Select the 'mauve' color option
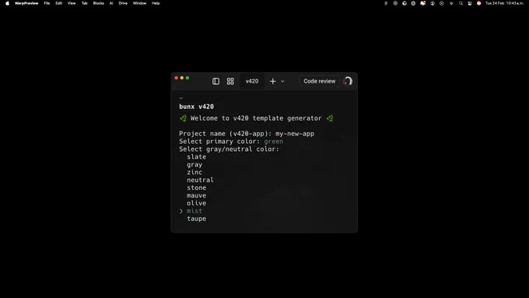This screenshot has height=298, width=529. tap(196, 196)
